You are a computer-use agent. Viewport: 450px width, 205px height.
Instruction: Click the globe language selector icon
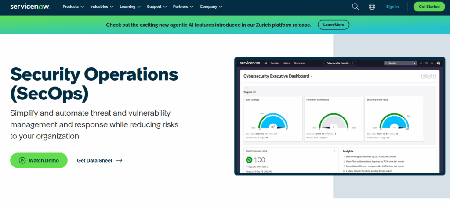[372, 7]
